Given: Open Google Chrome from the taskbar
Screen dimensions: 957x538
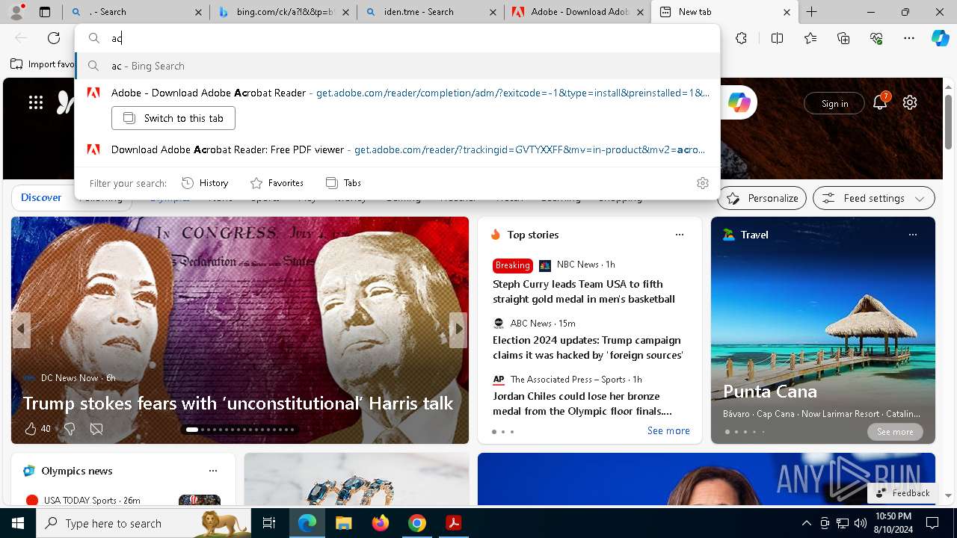Looking at the screenshot, I should click(x=417, y=523).
